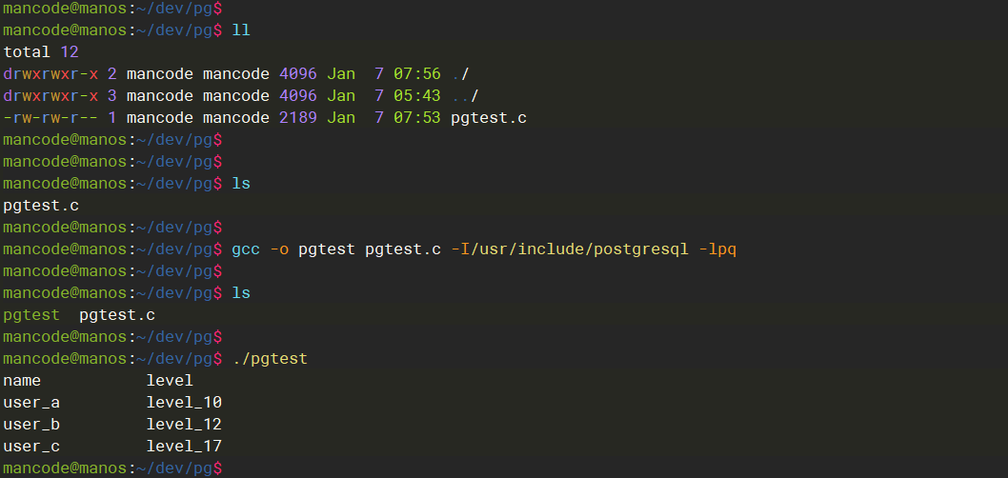Click the 'drwxrwxr-x 2' permissions on the first directory line
Image resolution: width=1008 pixels, height=478 pixels.
tap(59, 74)
